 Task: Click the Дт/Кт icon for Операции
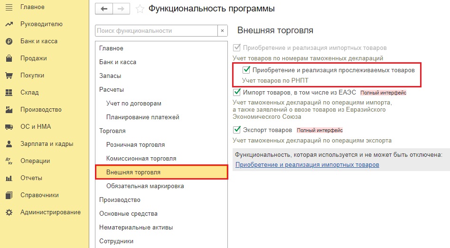click(9, 161)
